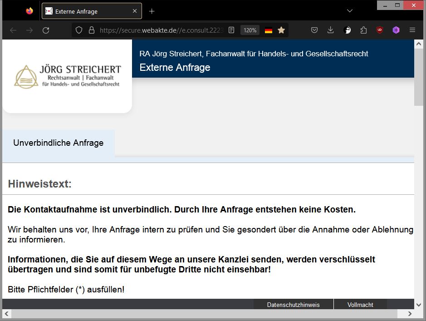Click the 'Bitte Pflichtfelder (*) ausfüllen!' text
426x321 pixels.
coord(66,290)
